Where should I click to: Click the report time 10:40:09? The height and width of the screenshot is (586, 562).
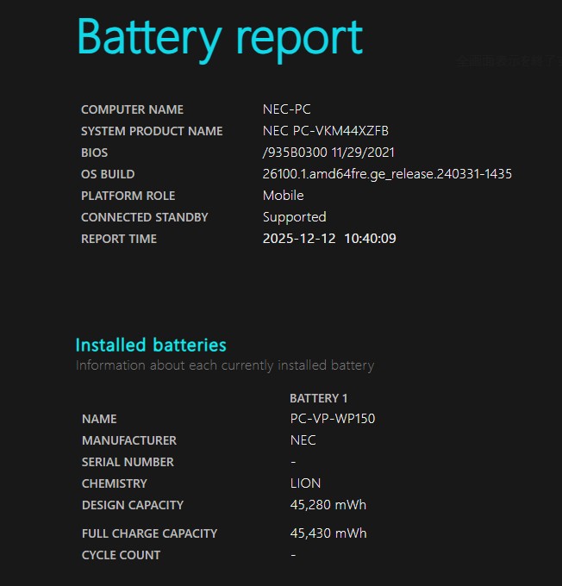click(370, 239)
